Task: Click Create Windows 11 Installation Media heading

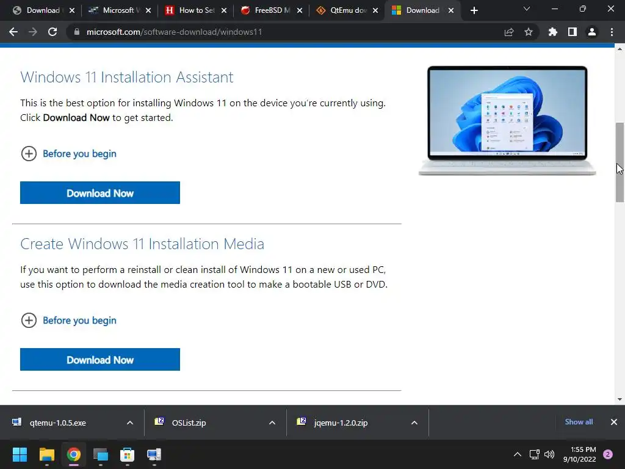Action: (142, 244)
